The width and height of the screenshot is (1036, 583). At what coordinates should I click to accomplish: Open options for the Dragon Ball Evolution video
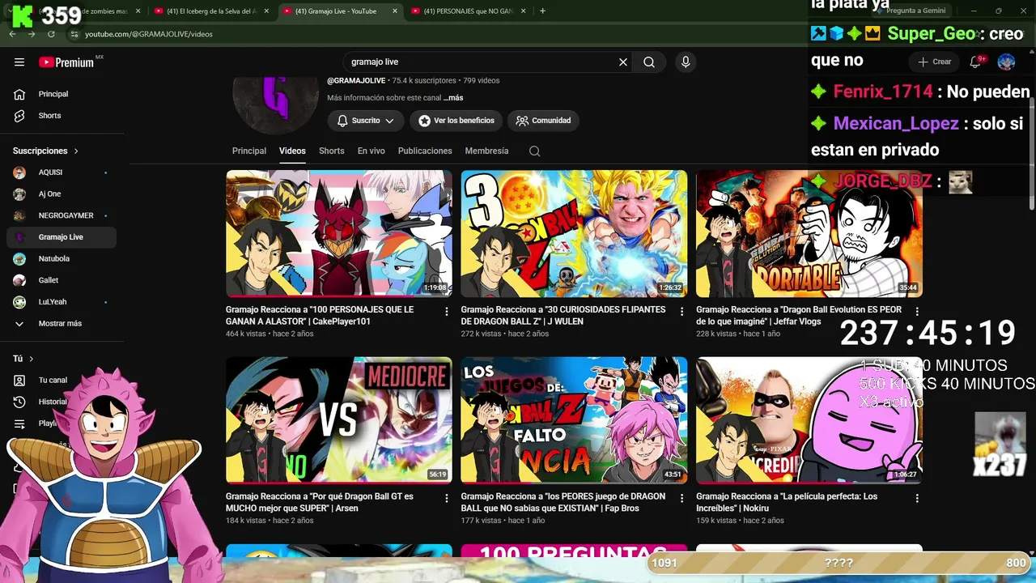point(916,312)
